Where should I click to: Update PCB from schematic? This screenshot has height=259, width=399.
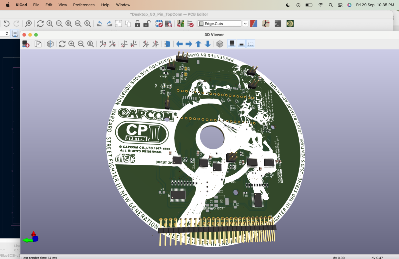(x=181, y=24)
